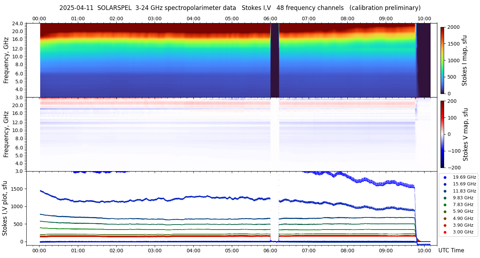Select the 11.83 GHz legend dot
Image resolution: width=480 pixels, height=258 pixels.
tap(445, 191)
